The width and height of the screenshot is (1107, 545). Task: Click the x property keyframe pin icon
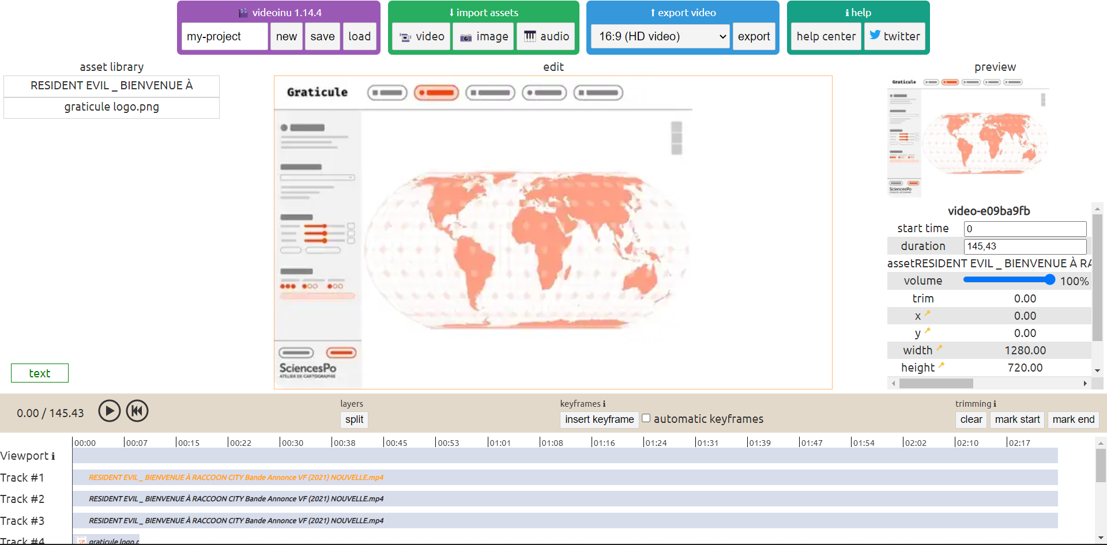click(928, 314)
